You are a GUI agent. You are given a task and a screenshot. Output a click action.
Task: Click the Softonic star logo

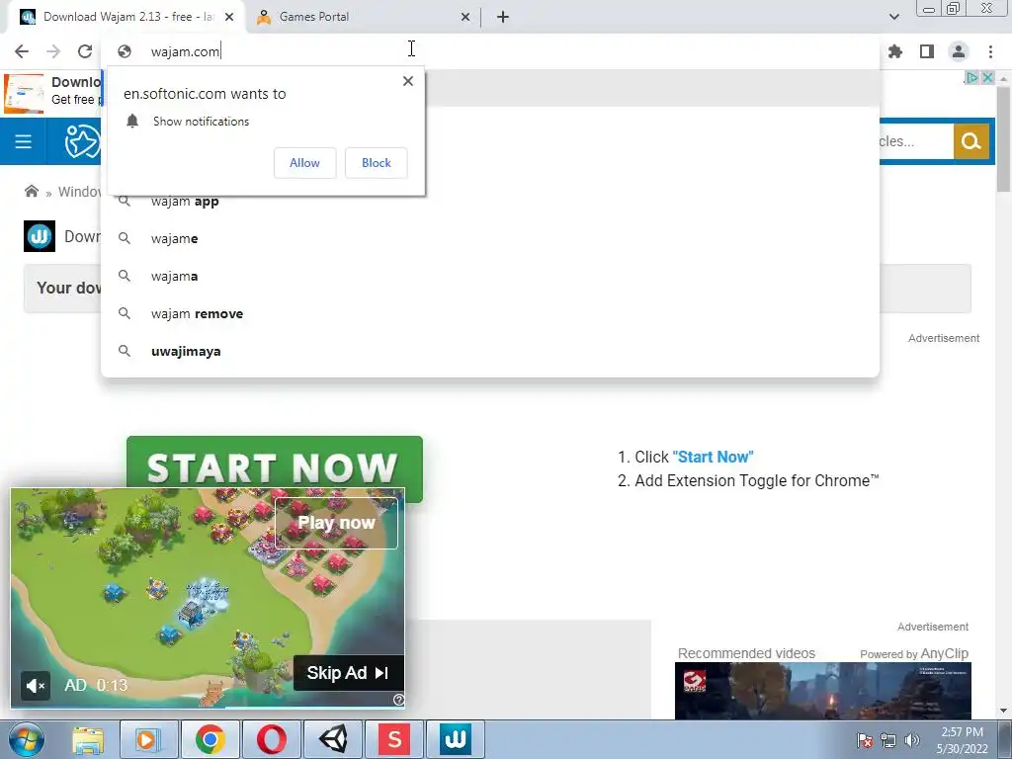(82, 141)
